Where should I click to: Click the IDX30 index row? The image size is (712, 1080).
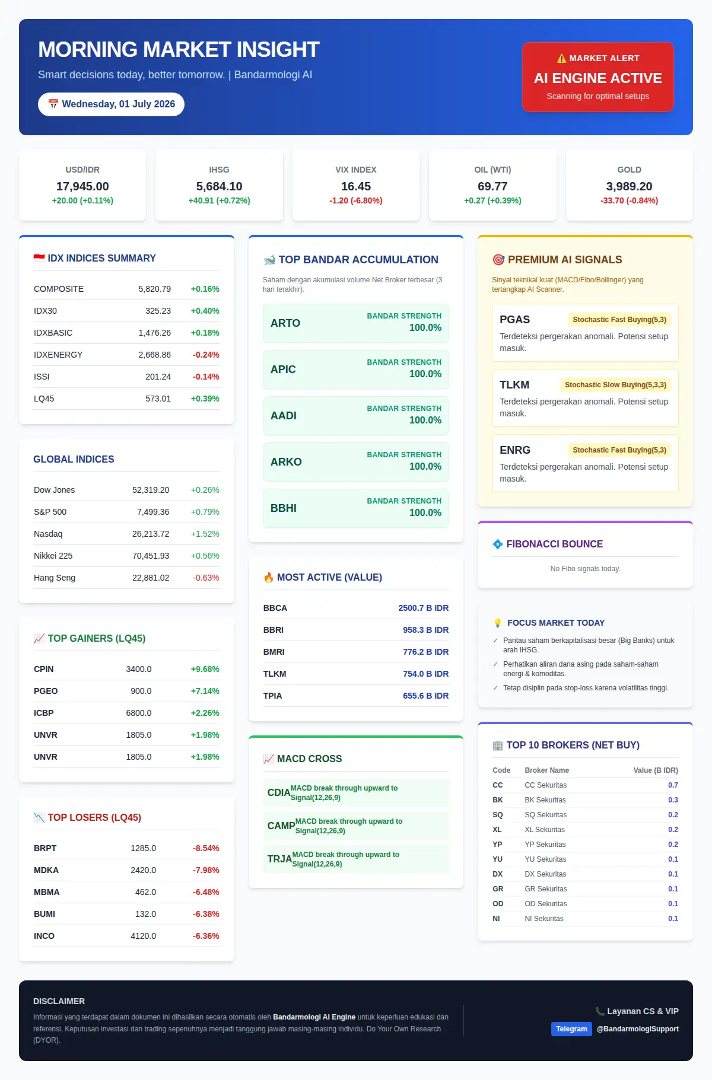click(x=126, y=311)
